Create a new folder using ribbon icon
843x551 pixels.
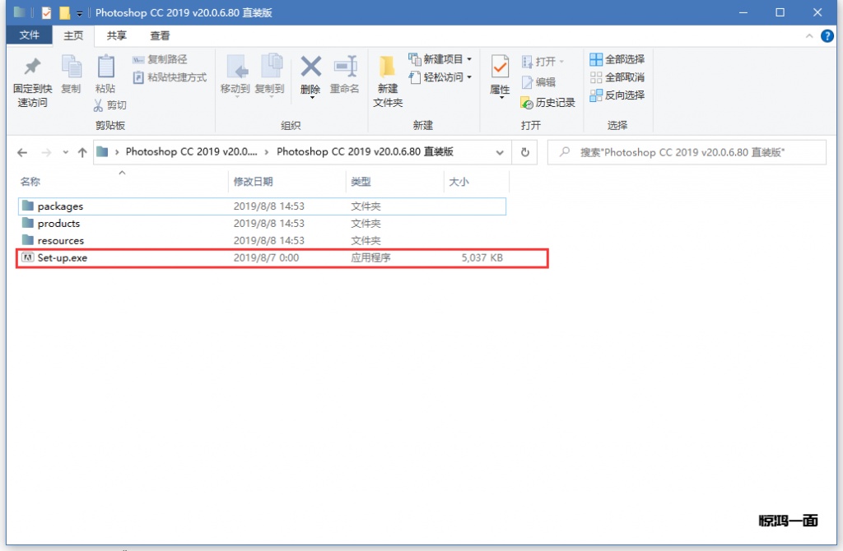pyautogui.click(x=388, y=69)
